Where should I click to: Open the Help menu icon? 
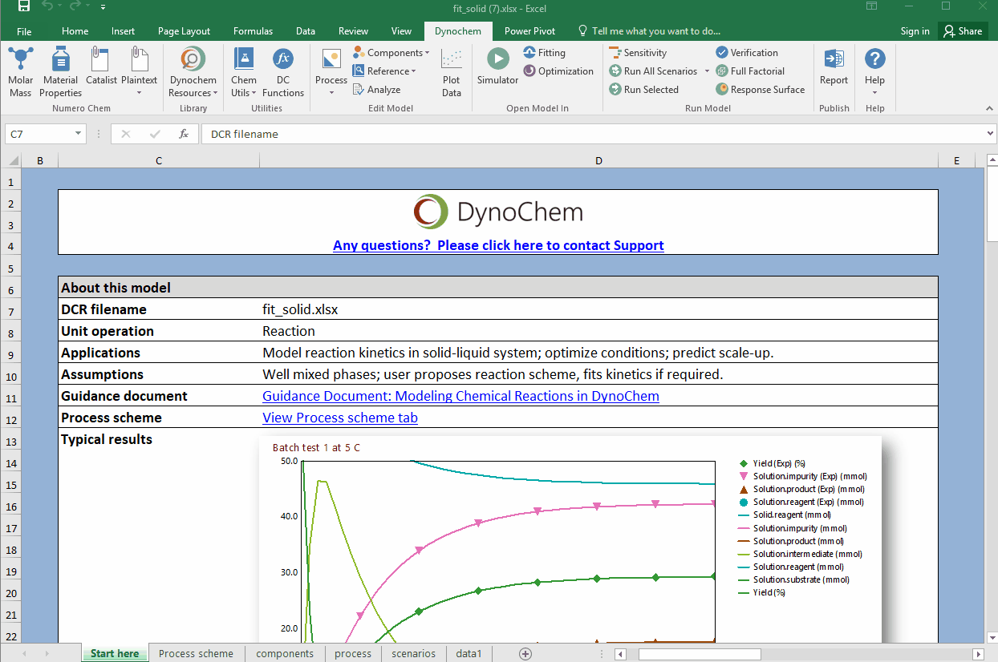[x=875, y=72]
